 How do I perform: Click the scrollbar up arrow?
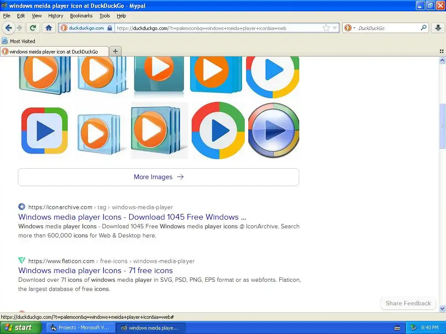[x=442, y=60]
